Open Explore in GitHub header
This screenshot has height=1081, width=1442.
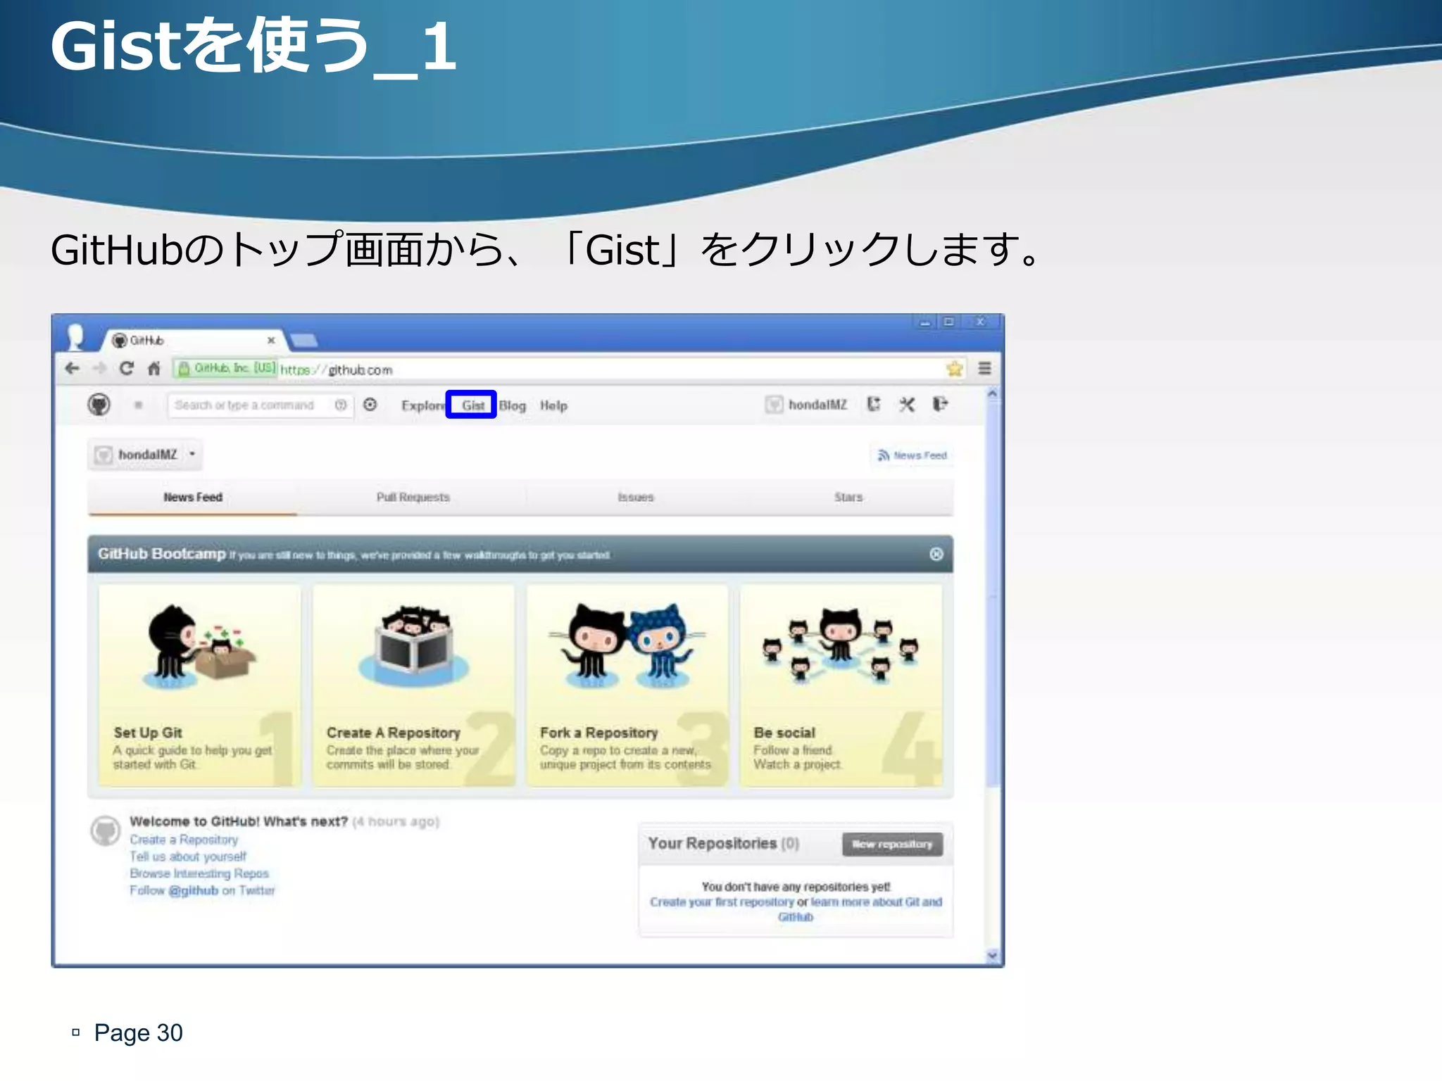[422, 406]
